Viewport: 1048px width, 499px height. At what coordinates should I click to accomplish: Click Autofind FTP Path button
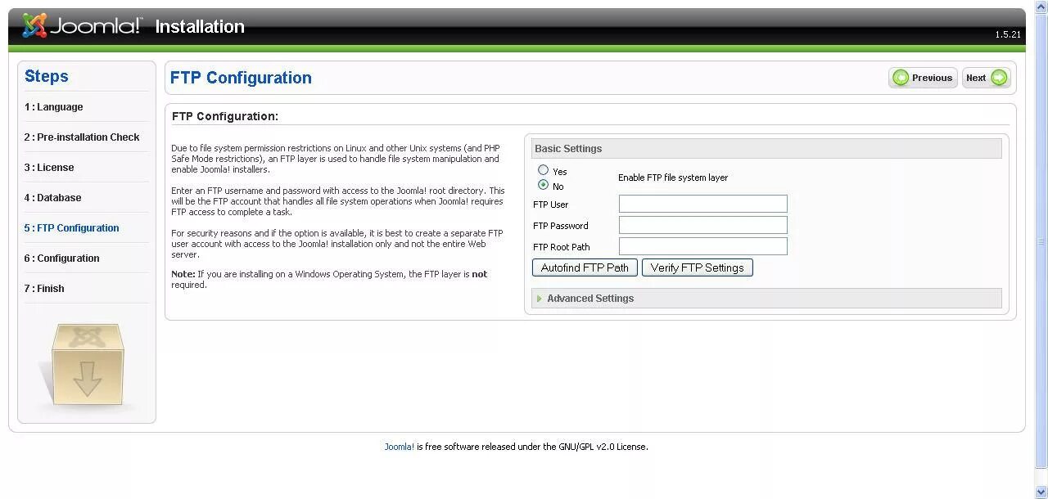(585, 267)
